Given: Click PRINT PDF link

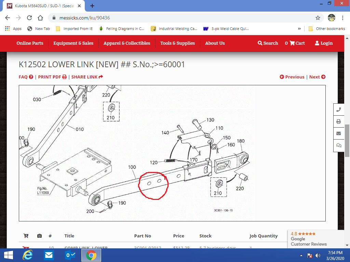Looking at the screenshot, I should point(52,77).
